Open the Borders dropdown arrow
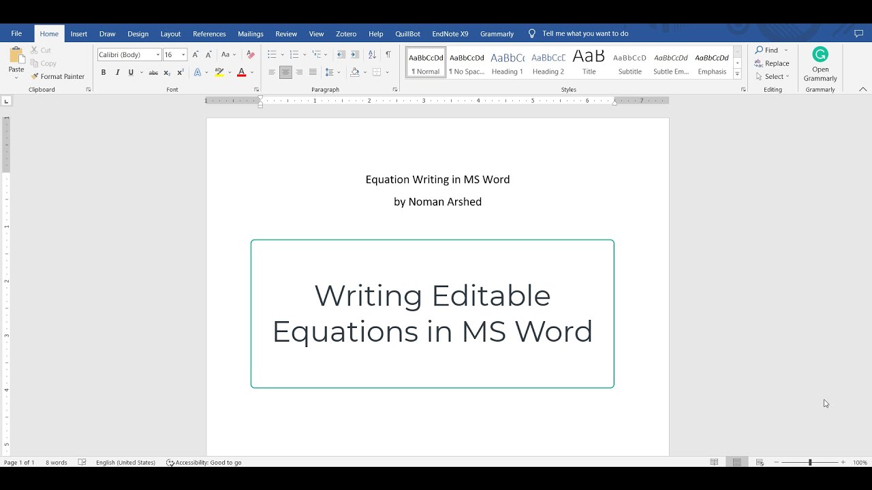 tap(387, 72)
